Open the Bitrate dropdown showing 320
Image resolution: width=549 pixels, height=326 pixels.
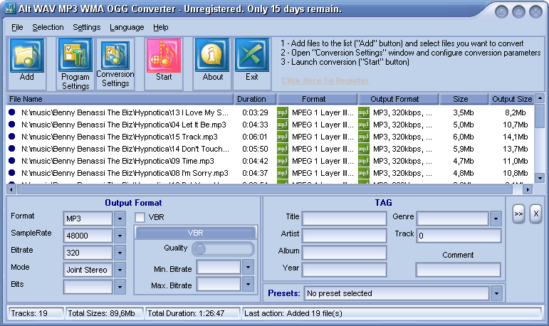click(x=120, y=253)
